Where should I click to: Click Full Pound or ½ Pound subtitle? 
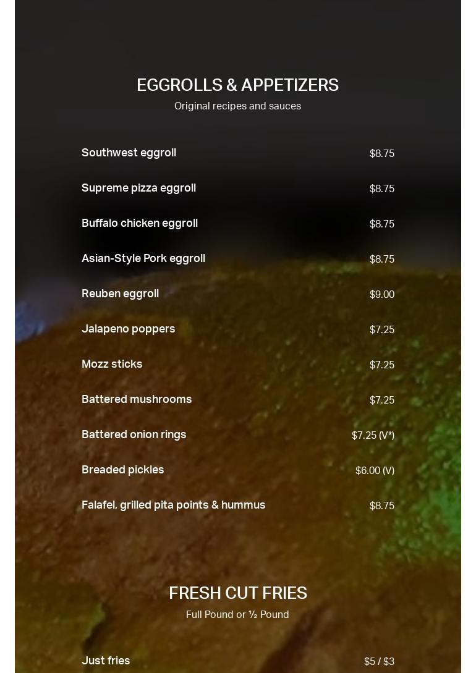pyautogui.click(x=238, y=615)
